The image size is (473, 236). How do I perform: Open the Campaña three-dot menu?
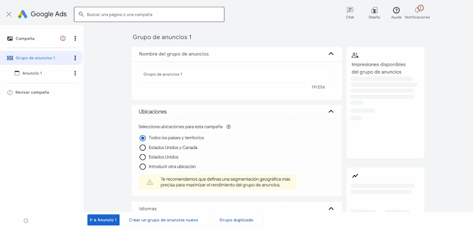[x=75, y=38]
